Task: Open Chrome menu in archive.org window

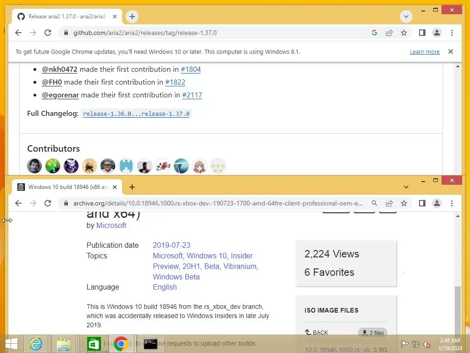Action: tap(452, 203)
